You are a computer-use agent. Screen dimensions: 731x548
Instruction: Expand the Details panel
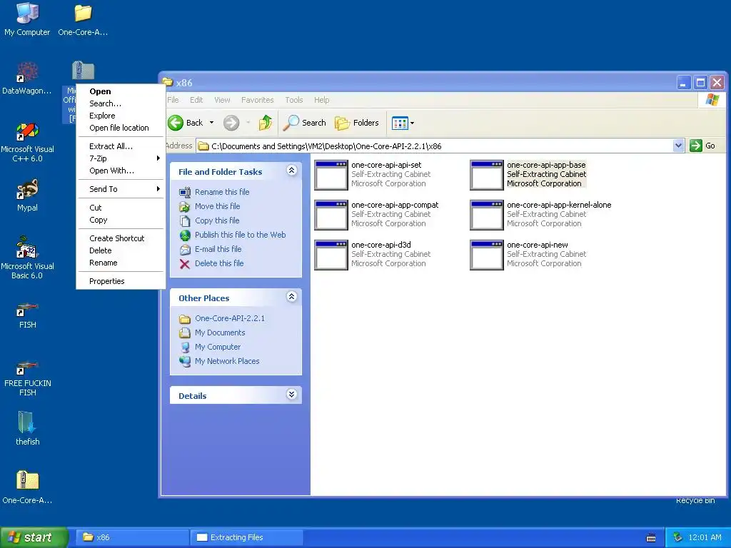291,395
